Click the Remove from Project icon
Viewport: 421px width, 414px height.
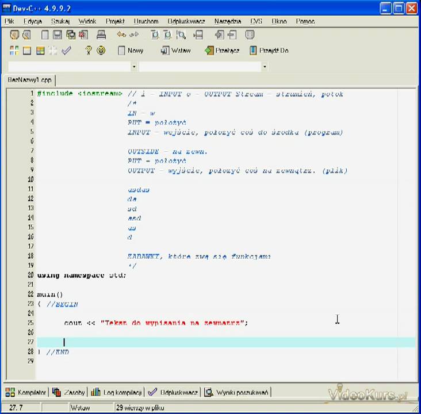click(x=232, y=35)
